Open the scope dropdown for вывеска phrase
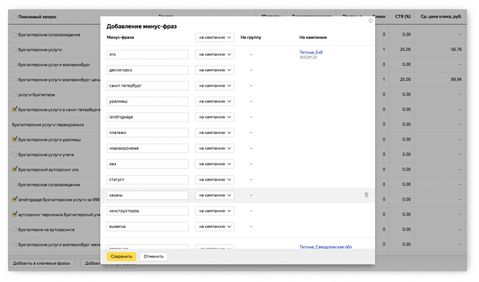Viewport: 479px width, 282px height. point(214,226)
